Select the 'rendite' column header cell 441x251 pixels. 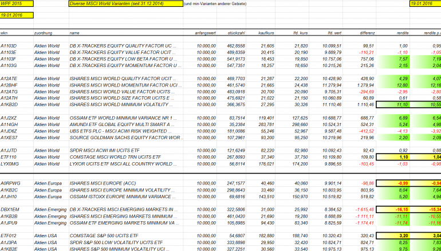(x=393, y=33)
